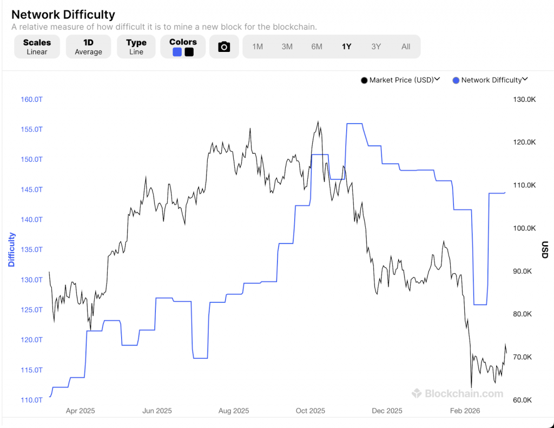Switch to the 6M time range
Viewport: 554px width, 428px height.
click(317, 47)
